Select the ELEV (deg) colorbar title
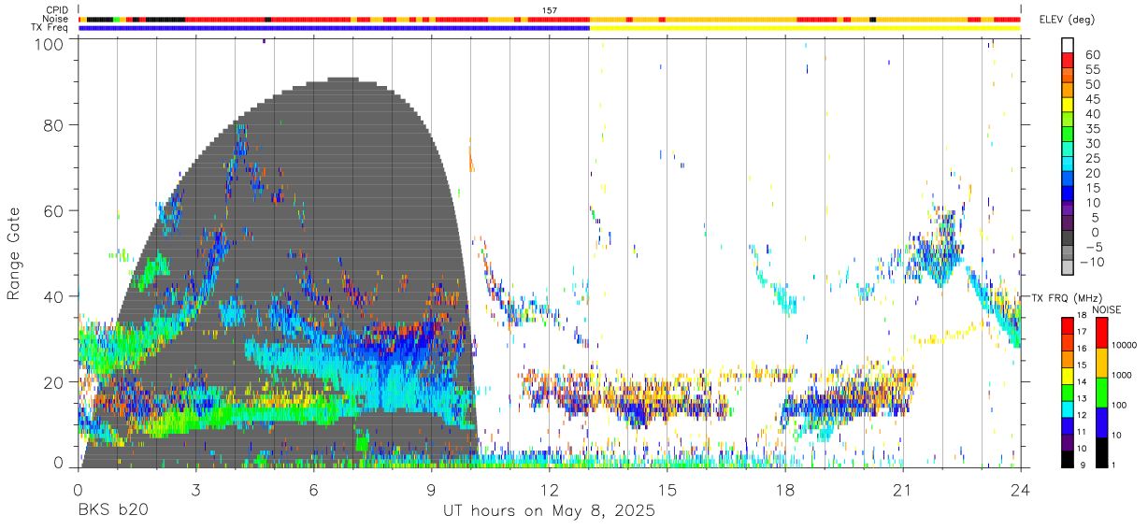The width and height of the screenshot is (1148, 530). point(1066,19)
